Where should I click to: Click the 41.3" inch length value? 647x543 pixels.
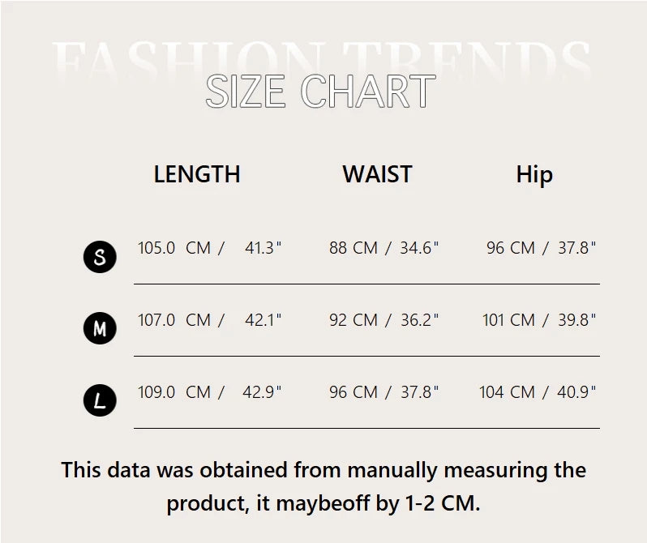point(263,248)
